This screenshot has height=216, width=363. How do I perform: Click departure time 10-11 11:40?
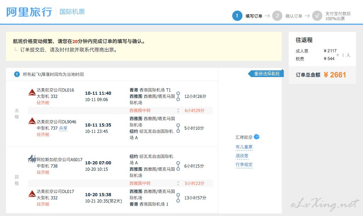(98, 93)
